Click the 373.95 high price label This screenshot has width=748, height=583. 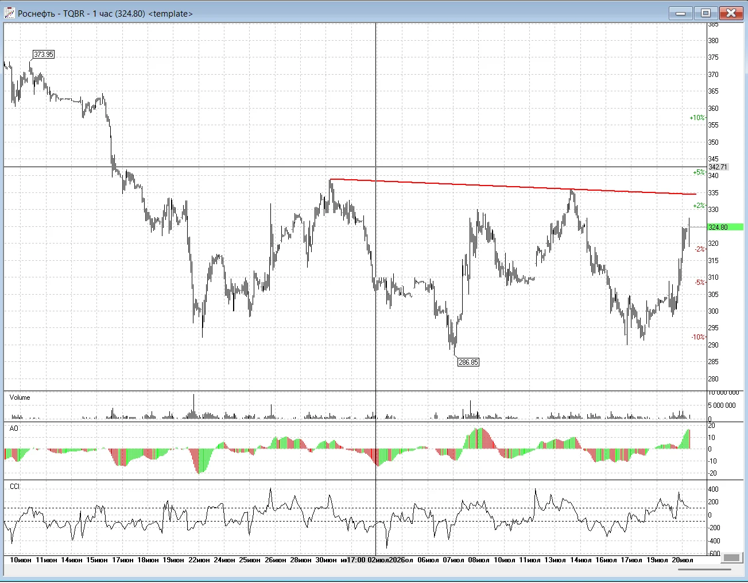pyautogui.click(x=44, y=55)
